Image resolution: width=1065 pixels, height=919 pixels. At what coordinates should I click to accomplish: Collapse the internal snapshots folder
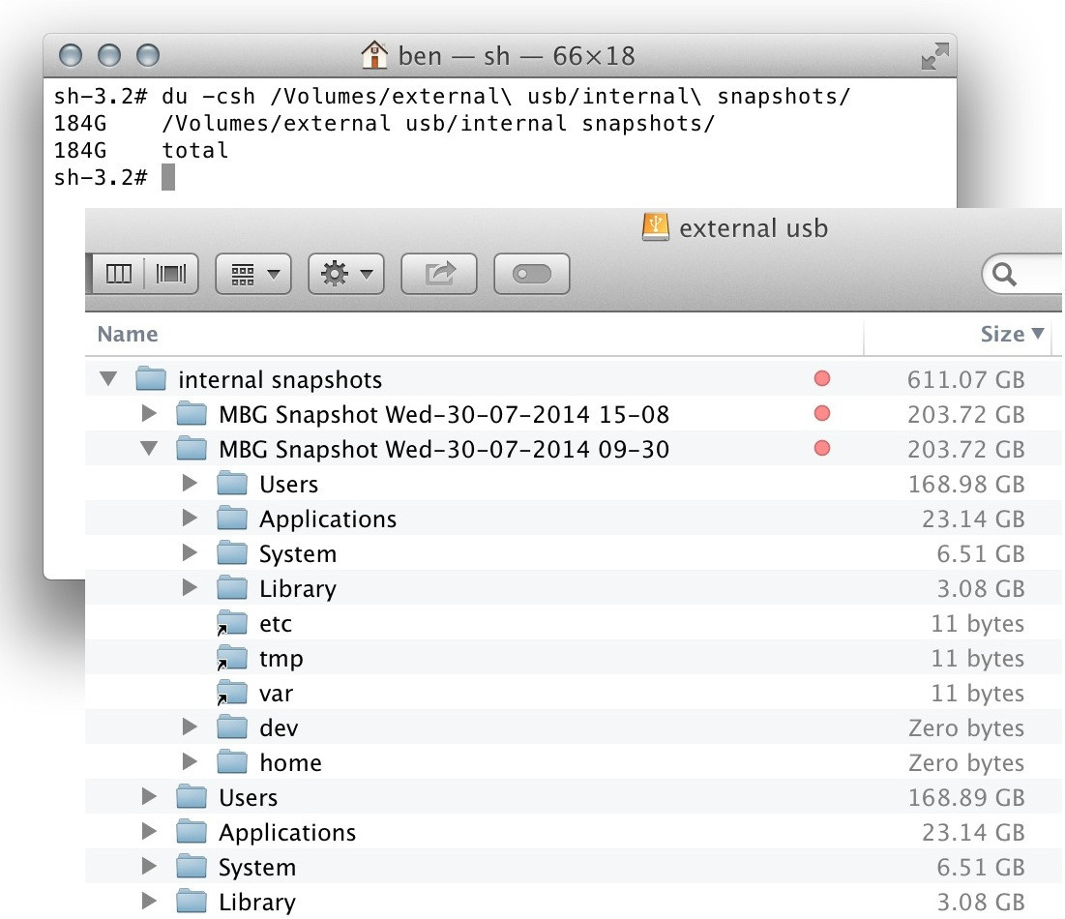[x=108, y=379]
